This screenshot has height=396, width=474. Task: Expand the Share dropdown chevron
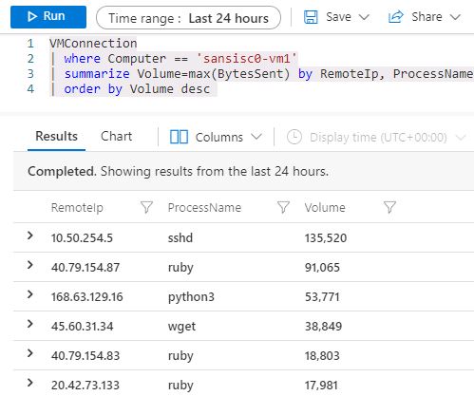pyautogui.click(x=455, y=17)
